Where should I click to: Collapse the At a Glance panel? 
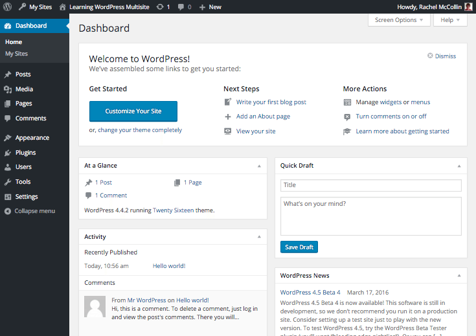click(259, 166)
